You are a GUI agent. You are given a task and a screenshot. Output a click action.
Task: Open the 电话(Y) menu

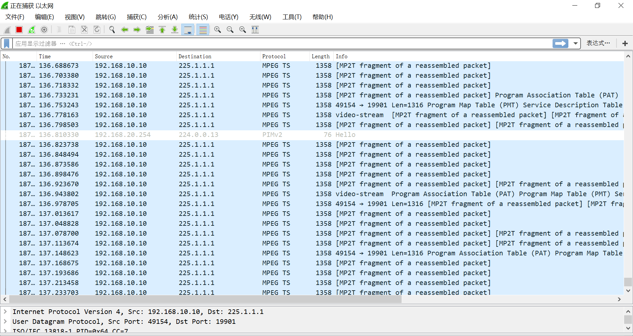[x=229, y=17]
